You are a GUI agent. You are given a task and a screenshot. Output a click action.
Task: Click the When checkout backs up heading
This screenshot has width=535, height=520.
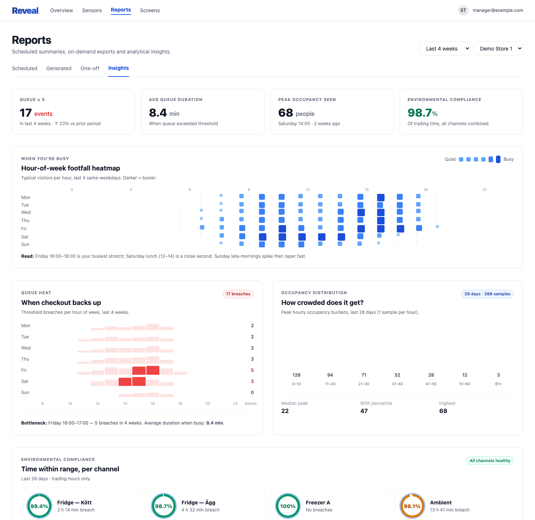[61, 303]
